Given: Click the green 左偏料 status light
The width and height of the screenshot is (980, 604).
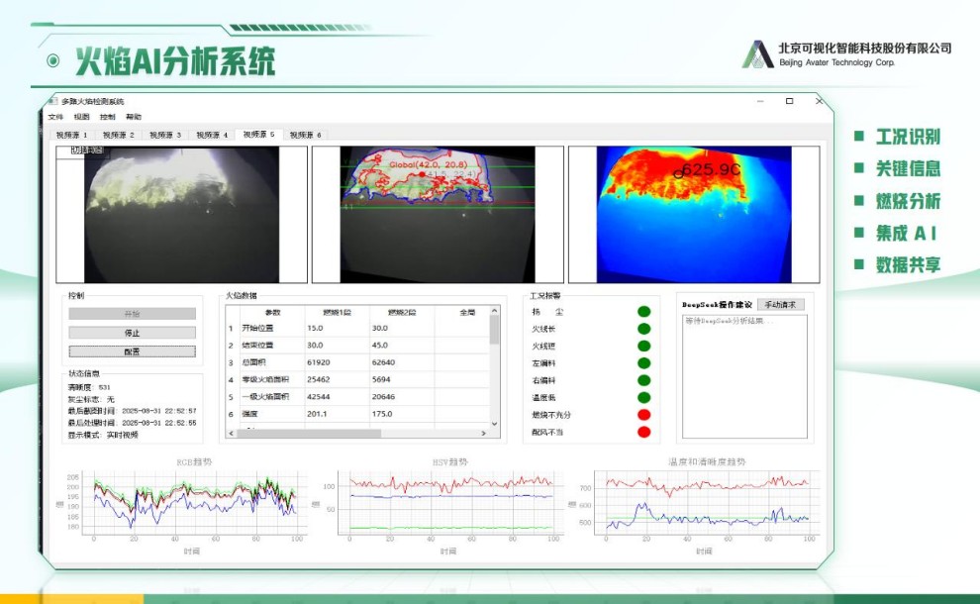Looking at the screenshot, I should [643, 363].
